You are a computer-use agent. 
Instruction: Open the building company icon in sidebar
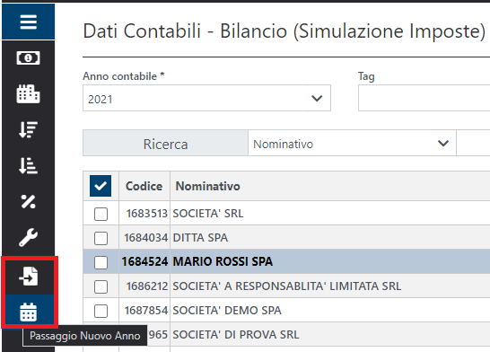[x=28, y=93]
